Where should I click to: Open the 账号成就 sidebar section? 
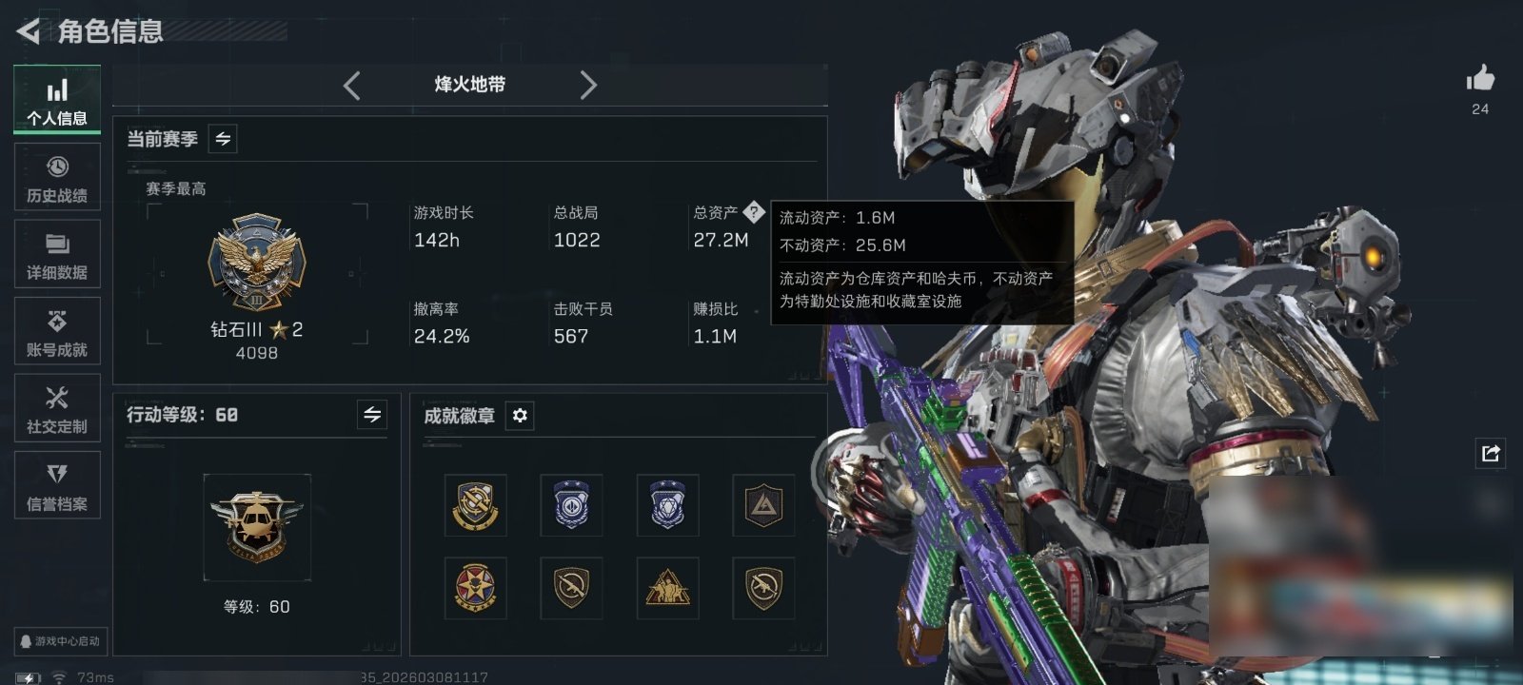click(57, 331)
